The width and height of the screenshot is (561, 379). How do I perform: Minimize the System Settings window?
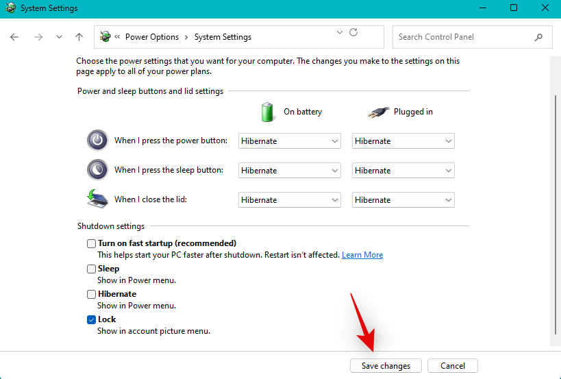pos(483,8)
